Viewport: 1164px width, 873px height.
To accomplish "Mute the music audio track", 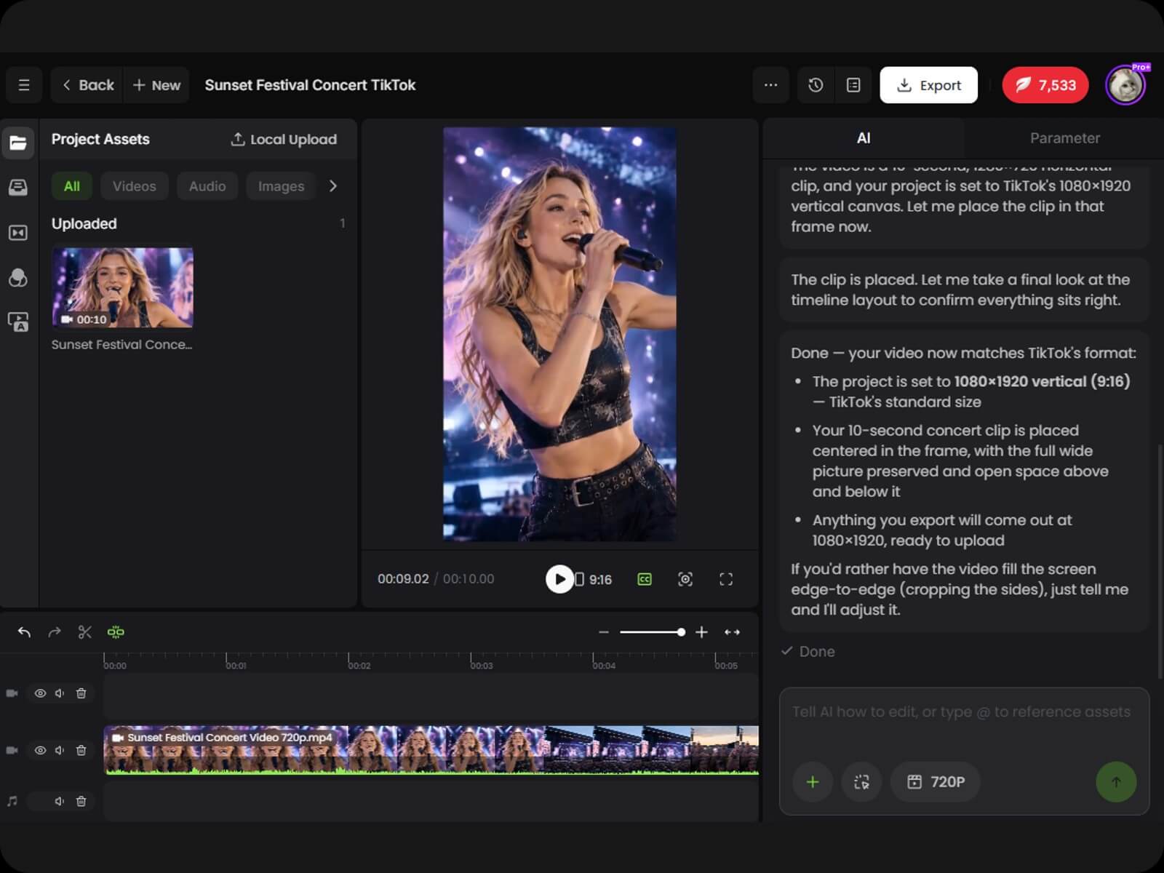I will point(60,801).
